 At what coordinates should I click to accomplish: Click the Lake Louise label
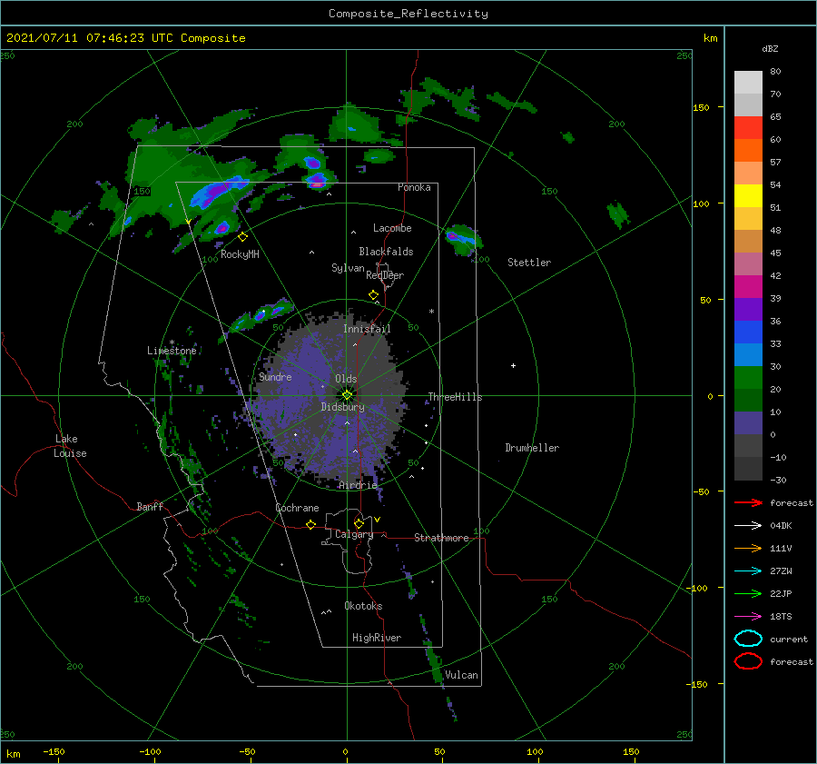[x=70, y=446]
